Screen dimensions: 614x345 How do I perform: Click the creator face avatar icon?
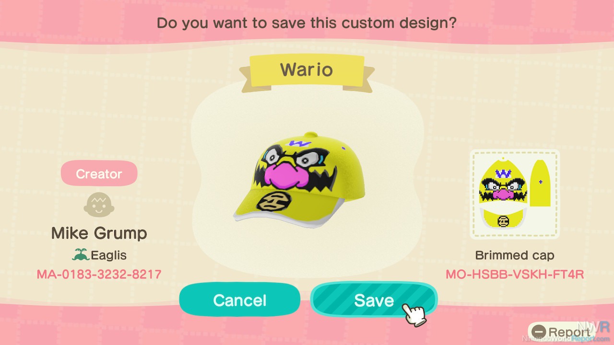(x=99, y=205)
